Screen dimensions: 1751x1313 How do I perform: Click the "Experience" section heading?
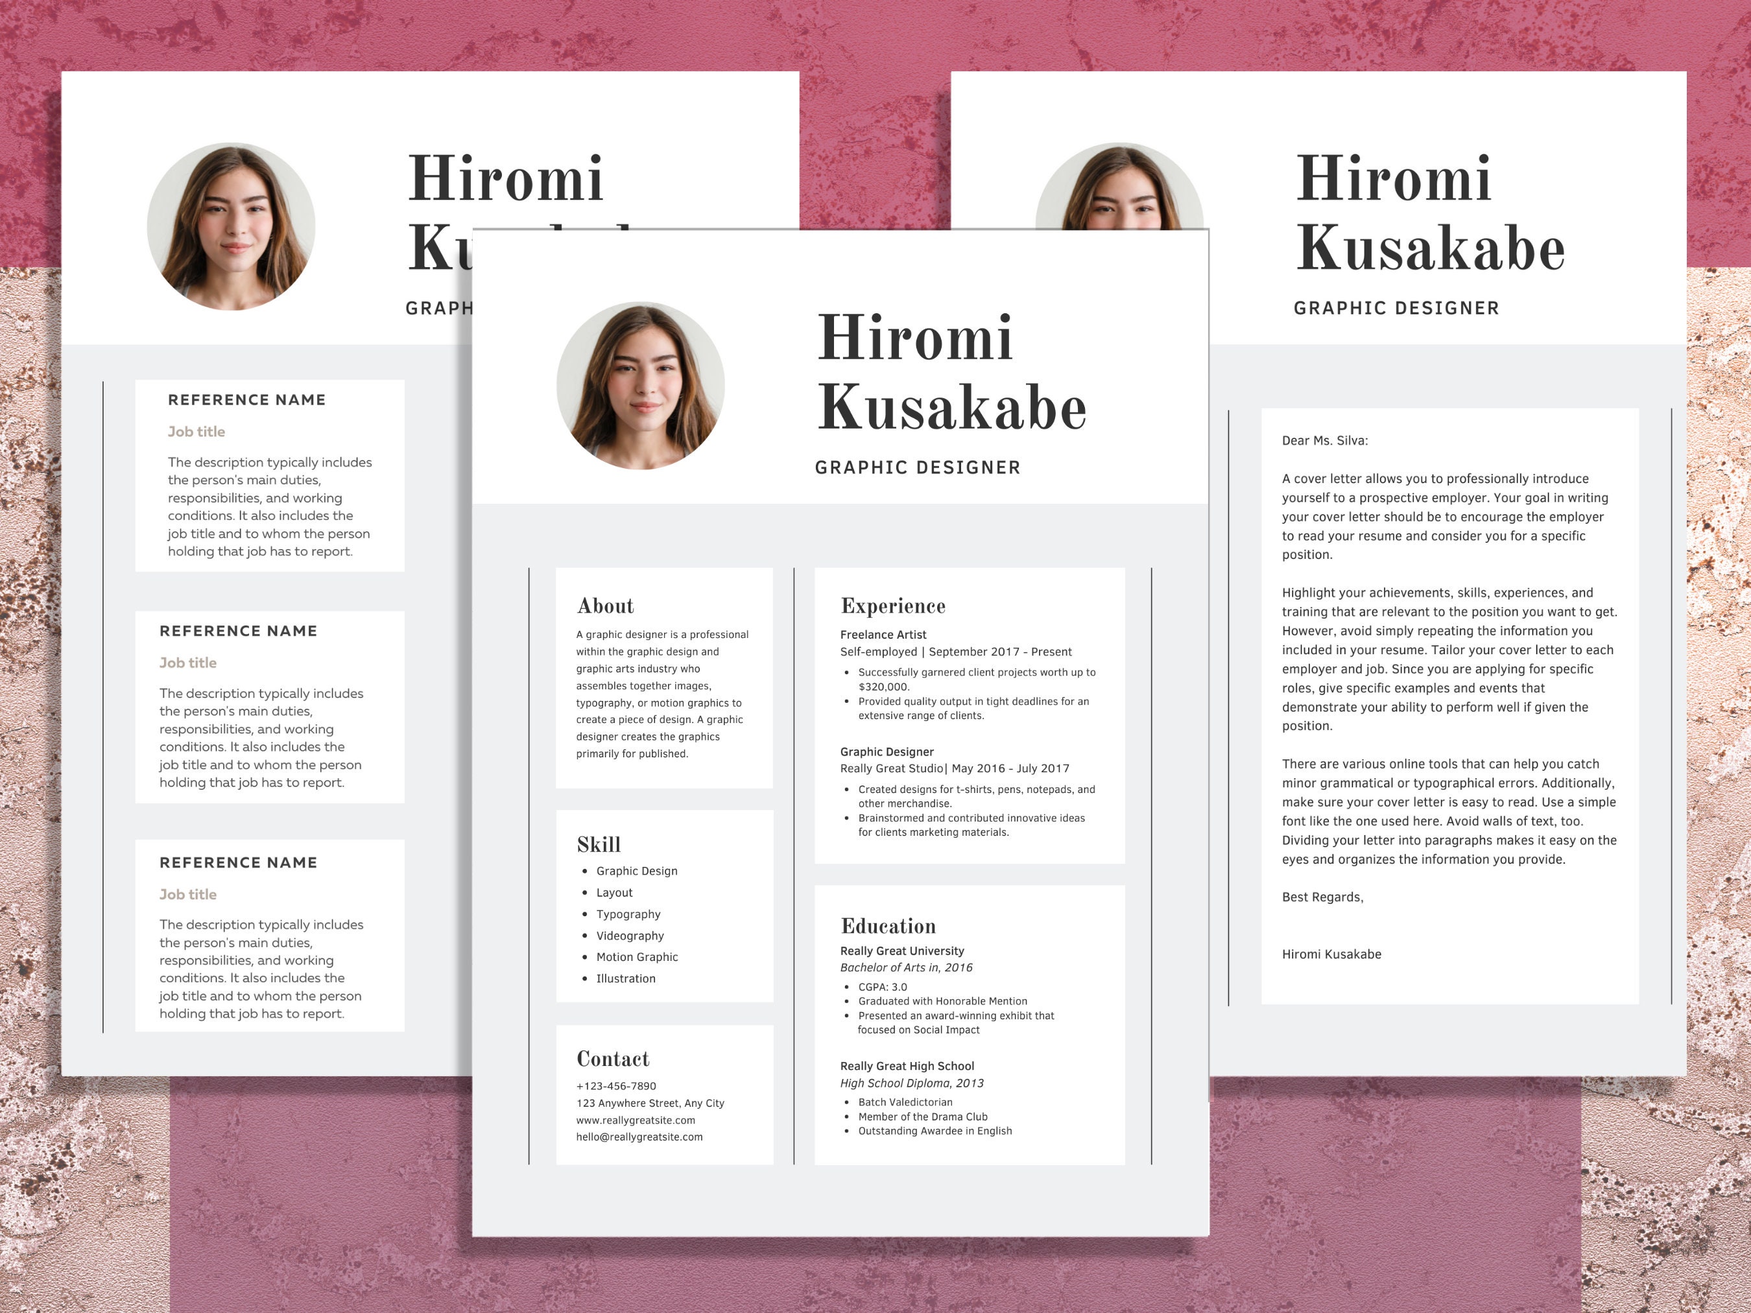click(893, 606)
